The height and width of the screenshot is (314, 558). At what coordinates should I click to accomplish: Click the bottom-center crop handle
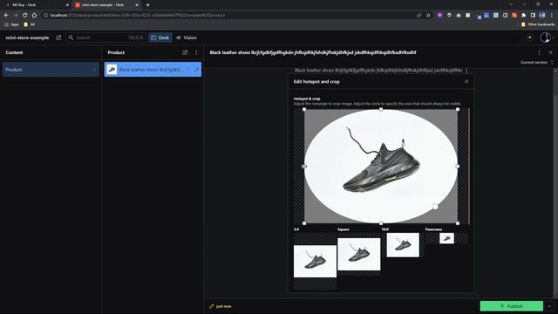click(x=381, y=223)
